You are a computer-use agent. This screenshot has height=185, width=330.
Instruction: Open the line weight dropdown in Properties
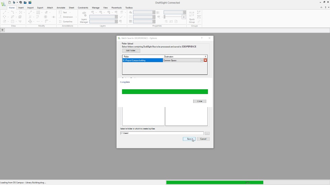point(154,21)
